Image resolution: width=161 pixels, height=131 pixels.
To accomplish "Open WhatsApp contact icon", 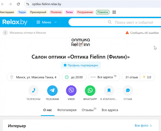I will [x=90, y=91].
